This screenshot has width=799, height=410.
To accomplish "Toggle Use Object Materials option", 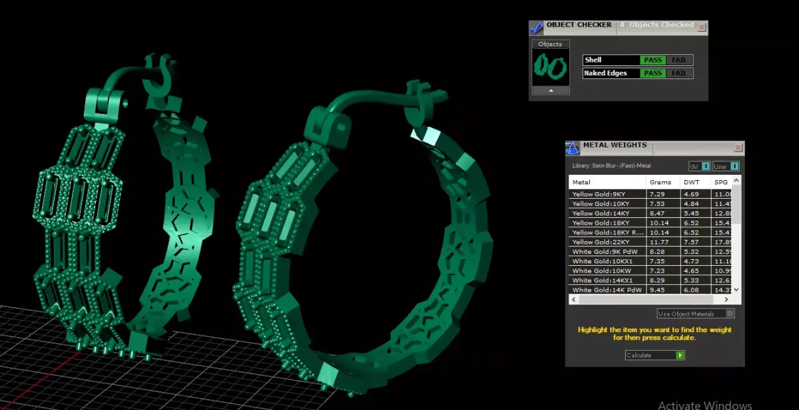I will click(695, 314).
